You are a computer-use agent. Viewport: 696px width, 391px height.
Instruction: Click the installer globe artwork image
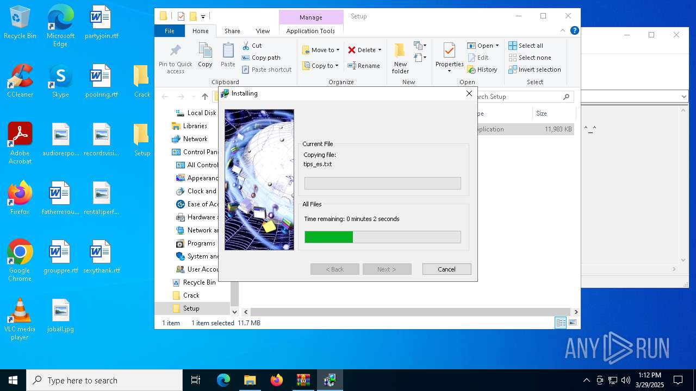pyautogui.click(x=259, y=180)
